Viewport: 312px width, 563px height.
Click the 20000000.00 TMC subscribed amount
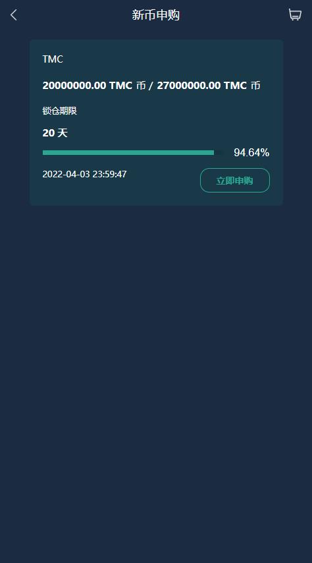pos(87,86)
